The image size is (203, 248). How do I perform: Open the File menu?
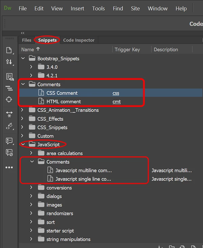pyautogui.click(x=23, y=8)
